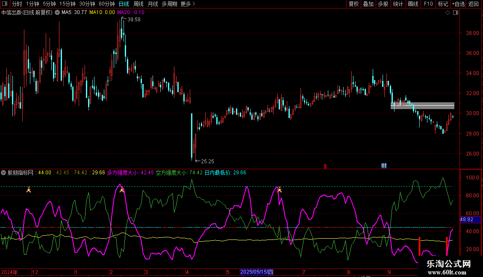Click the 财 financial marker icon
The width and height of the screenshot is (483, 277).
[x=384, y=166]
